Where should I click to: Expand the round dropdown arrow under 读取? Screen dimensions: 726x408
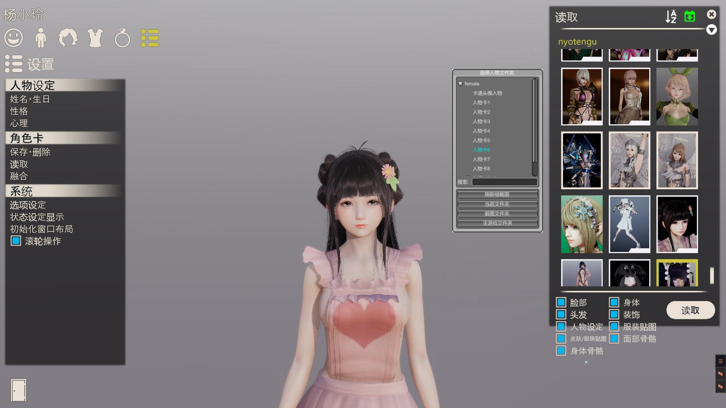tap(711, 30)
